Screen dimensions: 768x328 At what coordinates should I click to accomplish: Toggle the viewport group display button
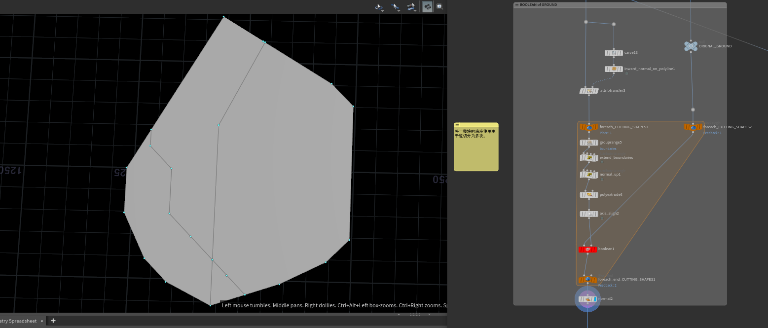point(427,6)
